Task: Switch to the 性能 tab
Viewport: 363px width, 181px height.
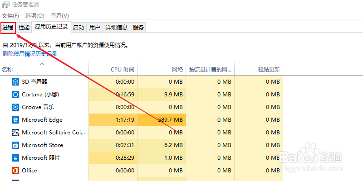Action: 24,28
